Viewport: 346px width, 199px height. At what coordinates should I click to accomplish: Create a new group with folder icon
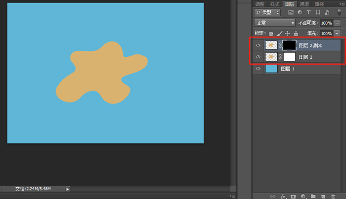tap(312, 196)
